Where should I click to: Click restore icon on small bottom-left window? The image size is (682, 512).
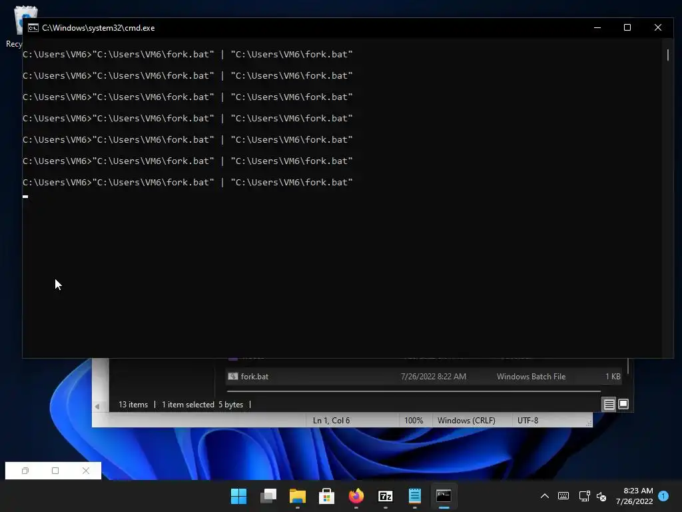(25, 471)
